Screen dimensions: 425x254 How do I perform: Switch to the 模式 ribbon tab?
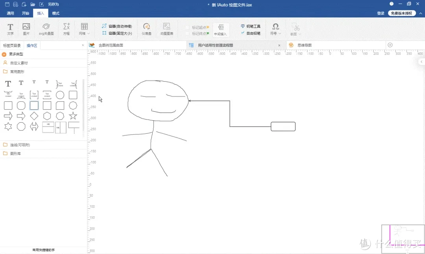[x=55, y=13]
